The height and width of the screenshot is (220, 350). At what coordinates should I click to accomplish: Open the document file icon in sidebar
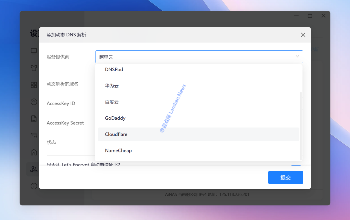pyautogui.click(x=34, y=118)
